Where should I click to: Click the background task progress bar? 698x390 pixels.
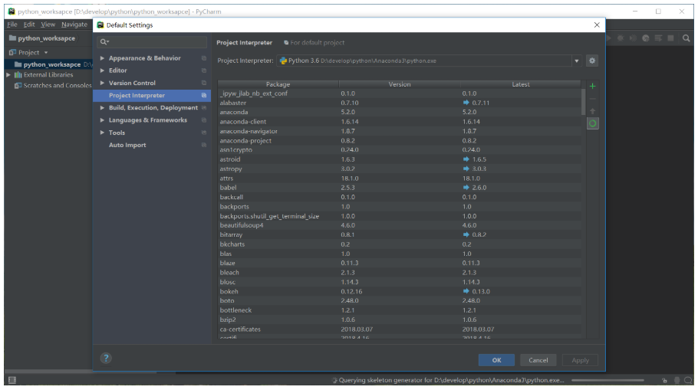tap(607, 380)
